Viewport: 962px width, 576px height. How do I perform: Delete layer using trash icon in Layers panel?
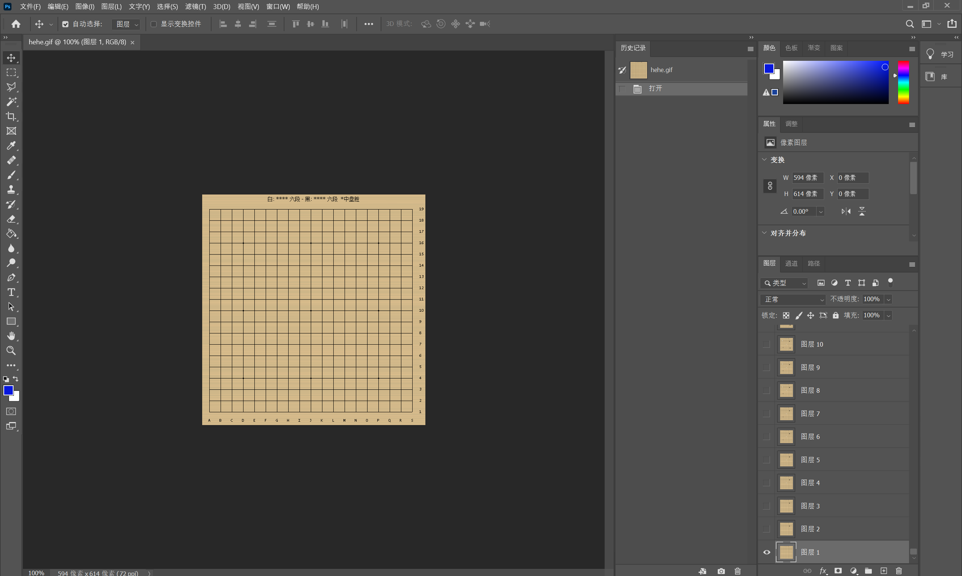[899, 571]
